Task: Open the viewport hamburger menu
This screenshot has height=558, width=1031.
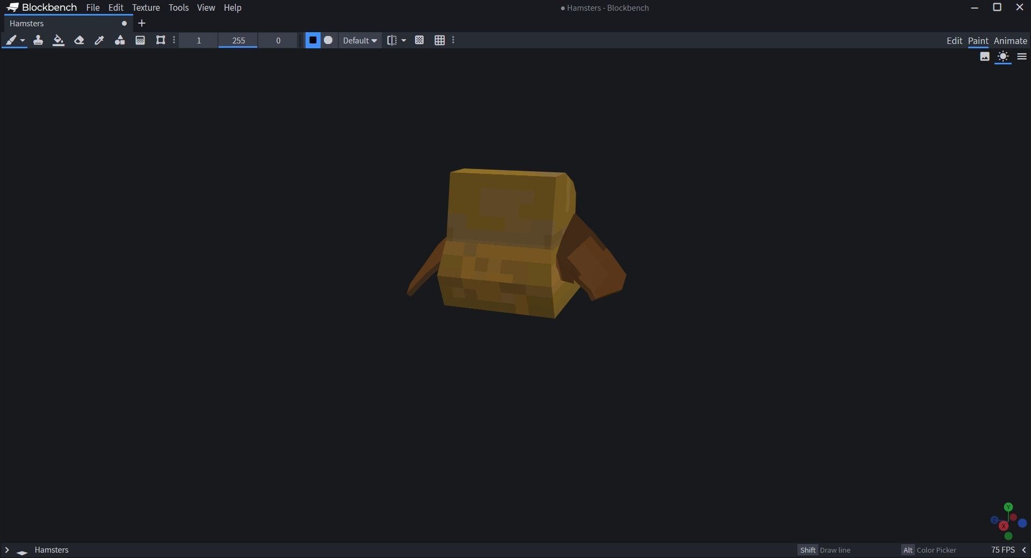Action: pyautogui.click(x=1022, y=57)
